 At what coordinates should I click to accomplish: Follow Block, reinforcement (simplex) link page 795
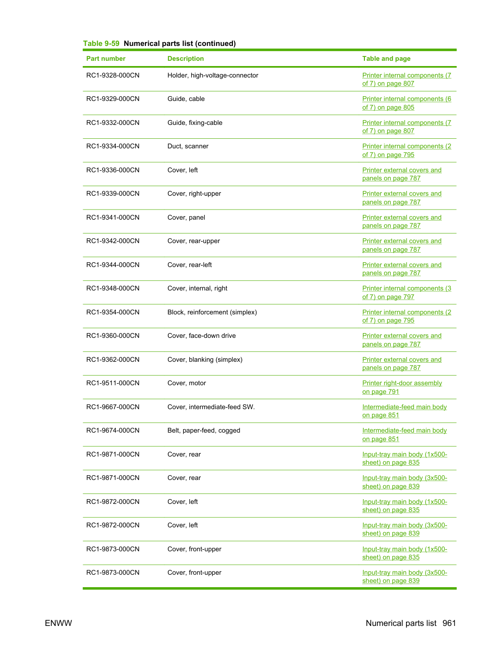[x=406, y=316]
